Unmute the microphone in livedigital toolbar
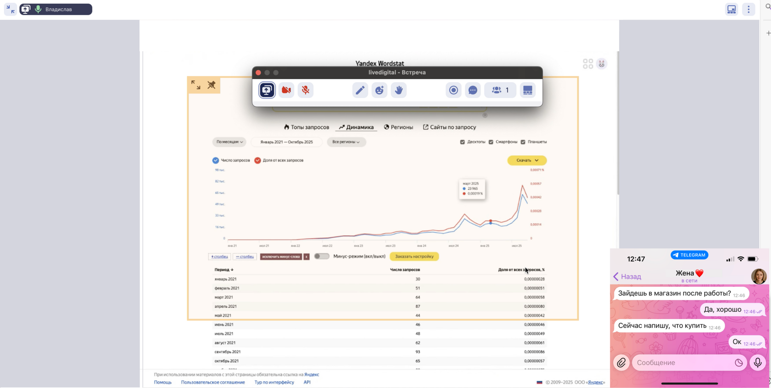The height and width of the screenshot is (388, 771). [x=306, y=90]
